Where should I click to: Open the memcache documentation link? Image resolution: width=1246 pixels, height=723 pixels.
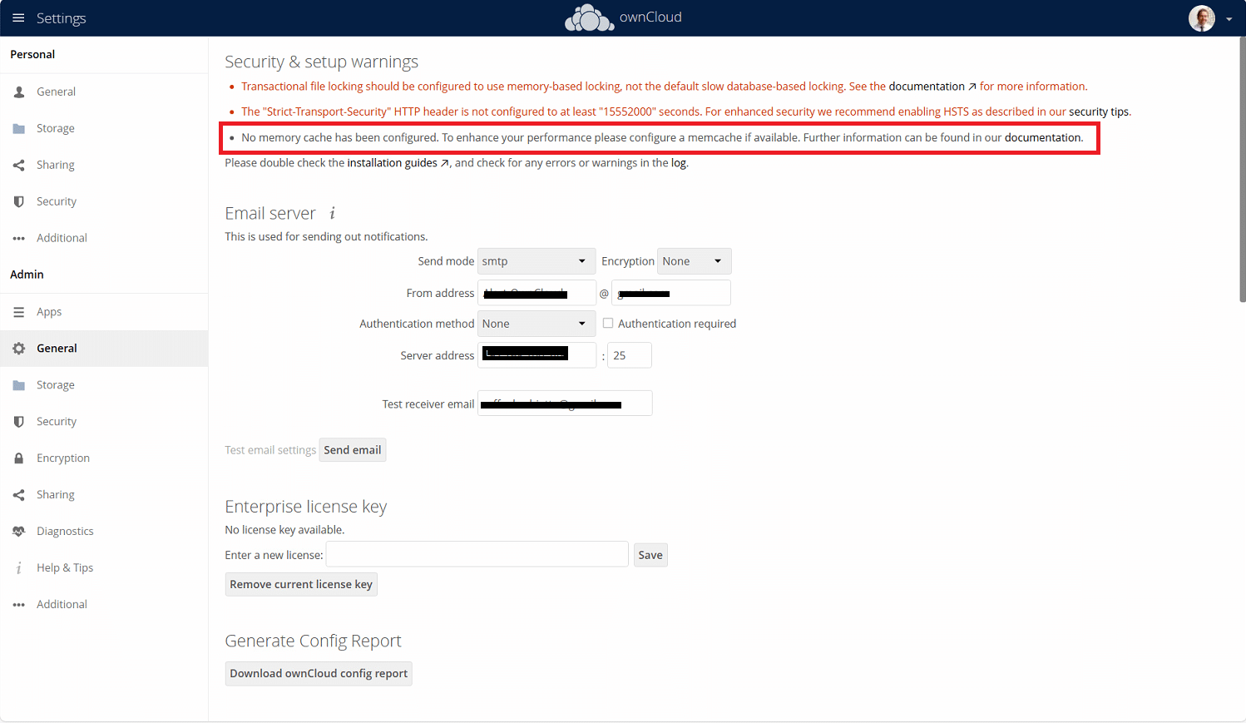point(1042,137)
